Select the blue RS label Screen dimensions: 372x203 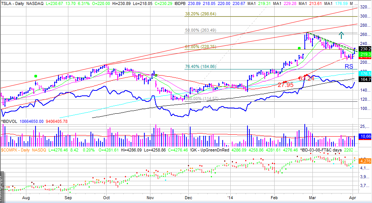(x=349, y=67)
